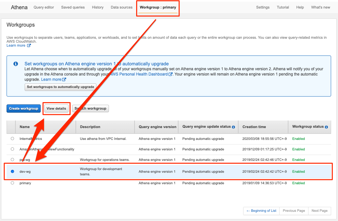The height and width of the screenshot is (221, 338).
Task: Click Pending automatic upgrade in InternalMetrics row
Action: coord(203,139)
